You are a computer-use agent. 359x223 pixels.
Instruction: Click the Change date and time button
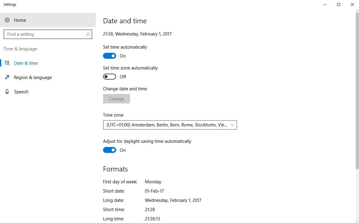point(116,99)
